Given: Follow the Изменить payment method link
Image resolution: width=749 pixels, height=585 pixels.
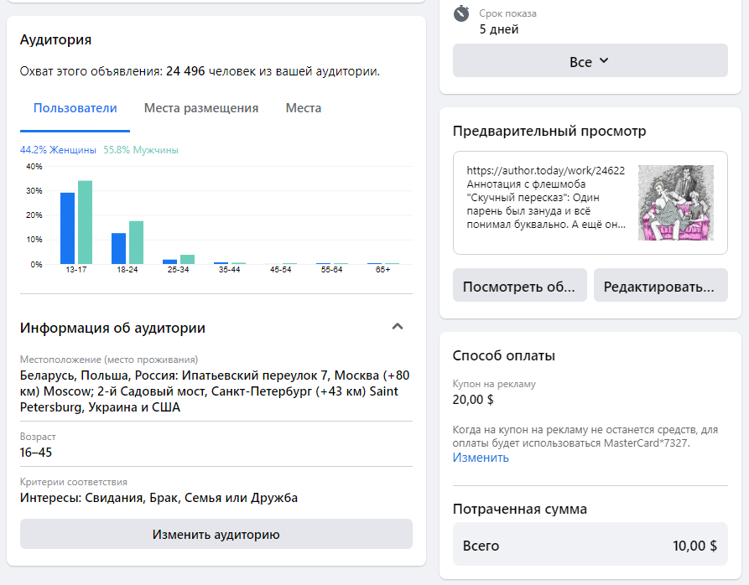Looking at the screenshot, I should click(x=481, y=458).
